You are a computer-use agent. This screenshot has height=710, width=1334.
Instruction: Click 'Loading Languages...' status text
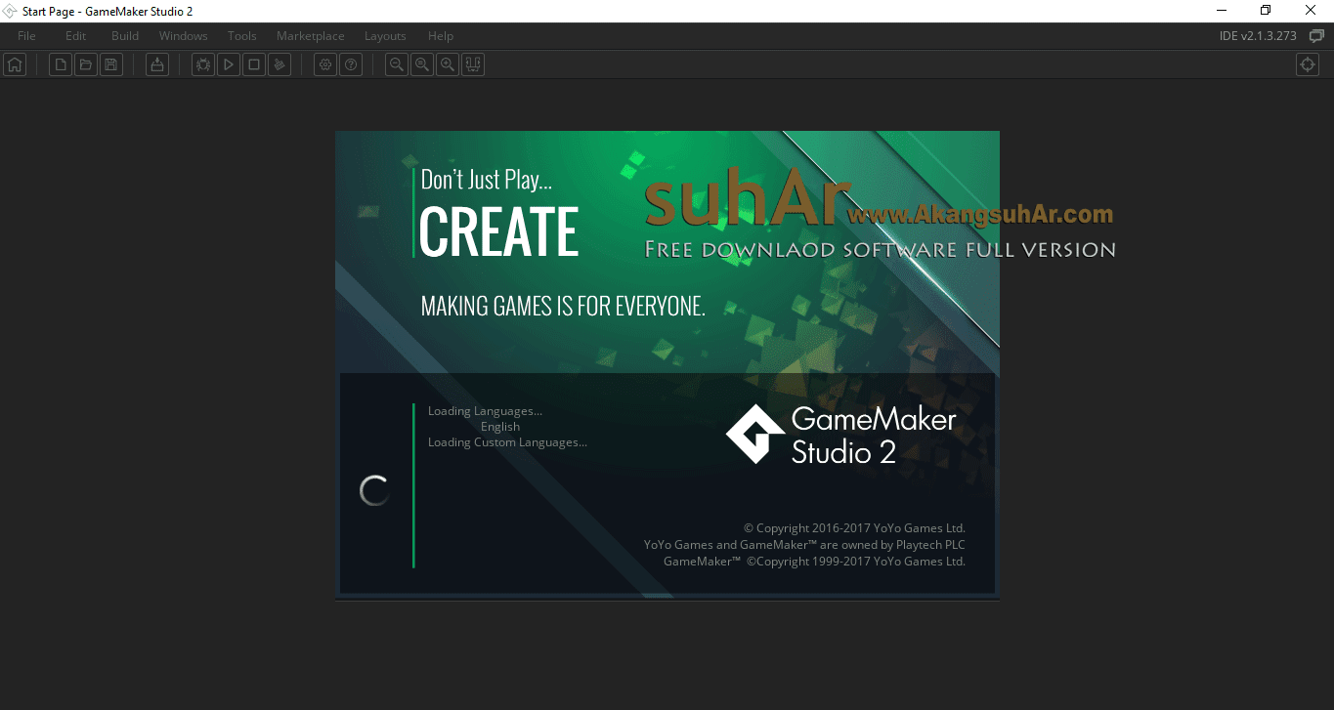(x=485, y=411)
